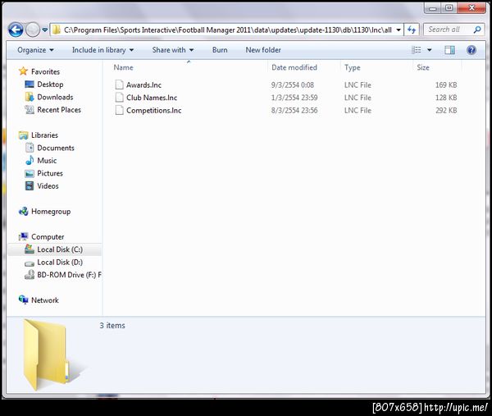Screen dimensions: 492x416
Task: Click the Downloads folder icon
Action: (x=30, y=97)
